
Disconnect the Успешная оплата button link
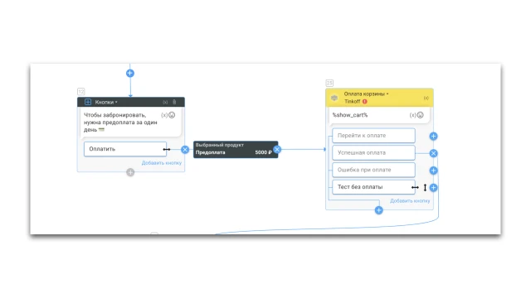[x=433, y=153]
